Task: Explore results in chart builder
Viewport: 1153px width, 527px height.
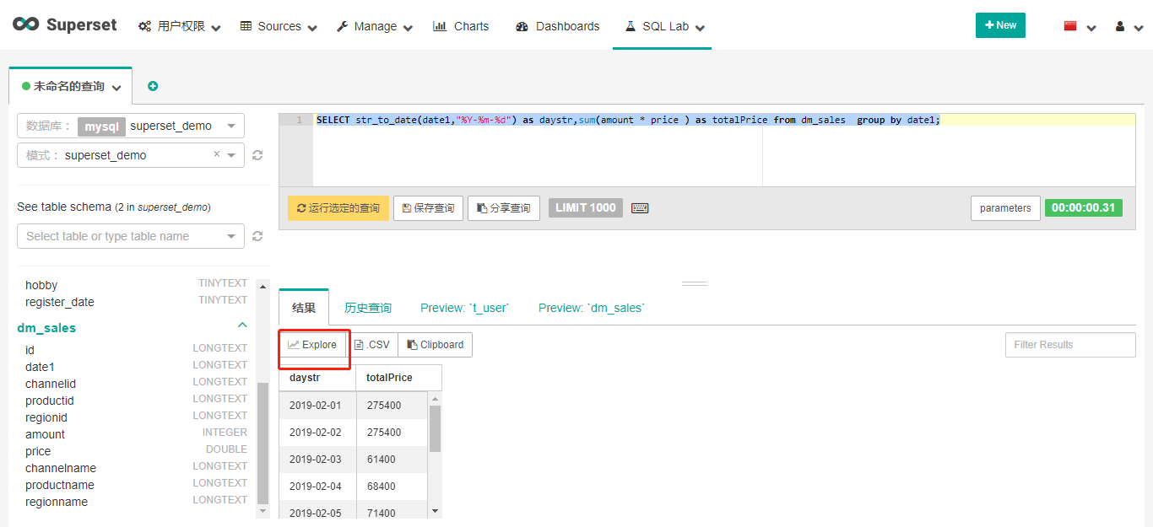Action: (x=313, y=344)
